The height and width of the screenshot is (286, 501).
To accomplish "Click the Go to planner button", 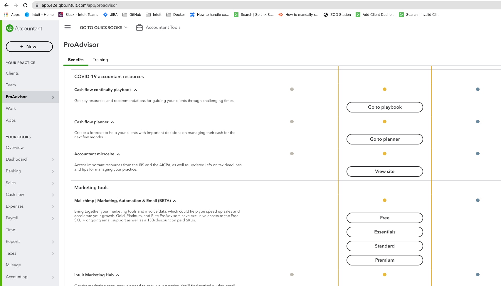I will (385, 139).
